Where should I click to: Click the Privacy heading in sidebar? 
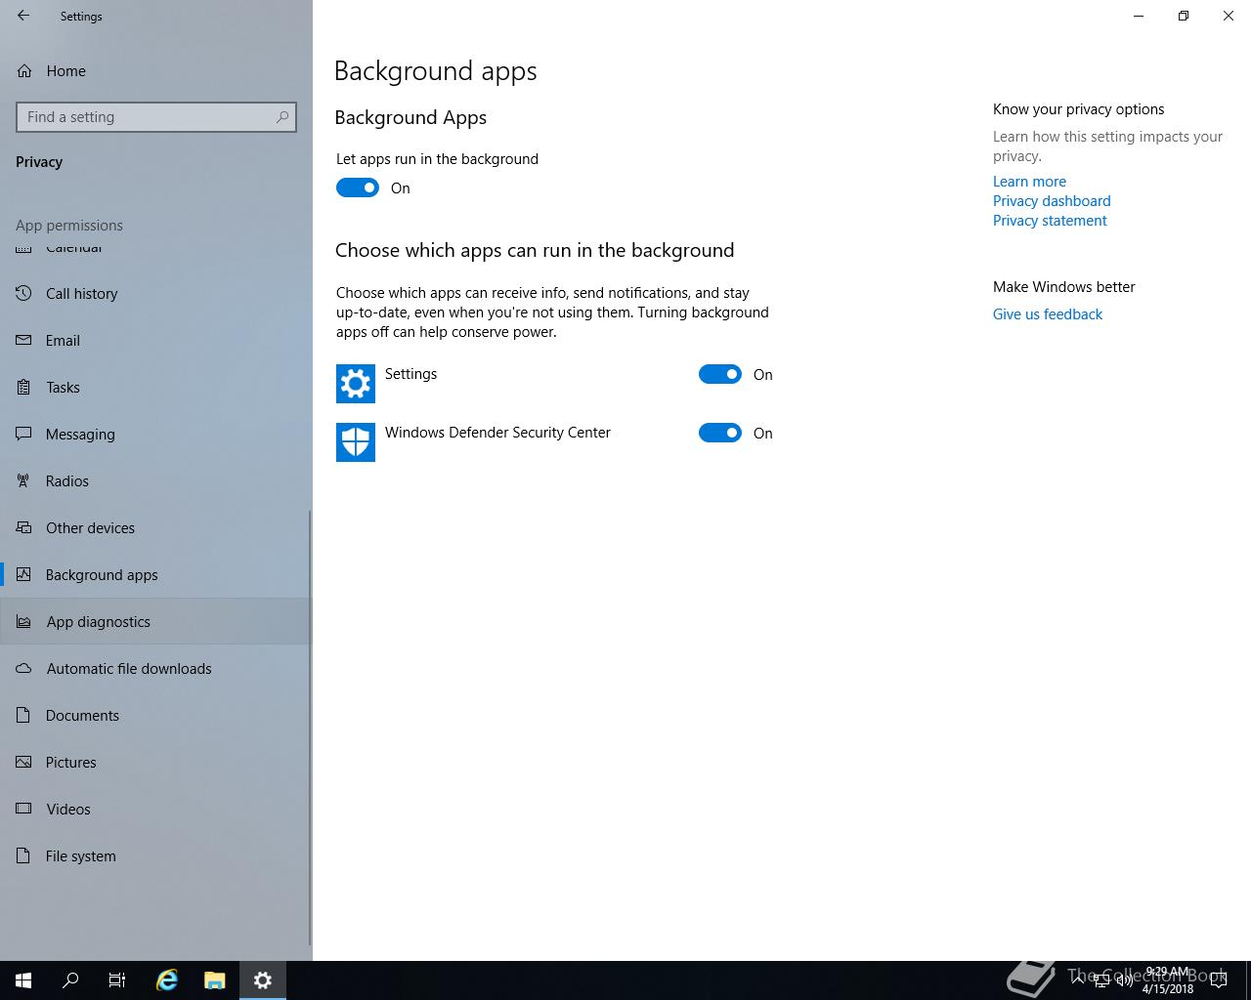point(39,162)
